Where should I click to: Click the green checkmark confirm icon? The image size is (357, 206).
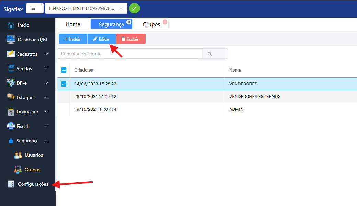click(x=134, y=8)
